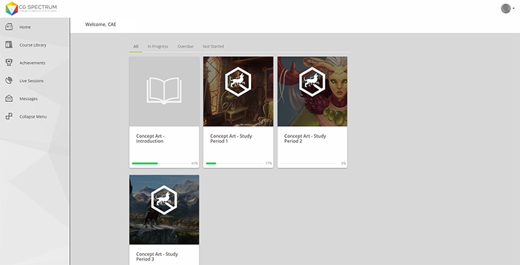Click the Welcome, CAE heading
Viewport: 520px width, 265px height.
tap(101, 24)
